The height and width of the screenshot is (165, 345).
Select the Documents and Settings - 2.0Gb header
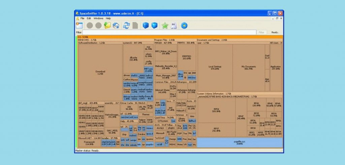point(240,40)
